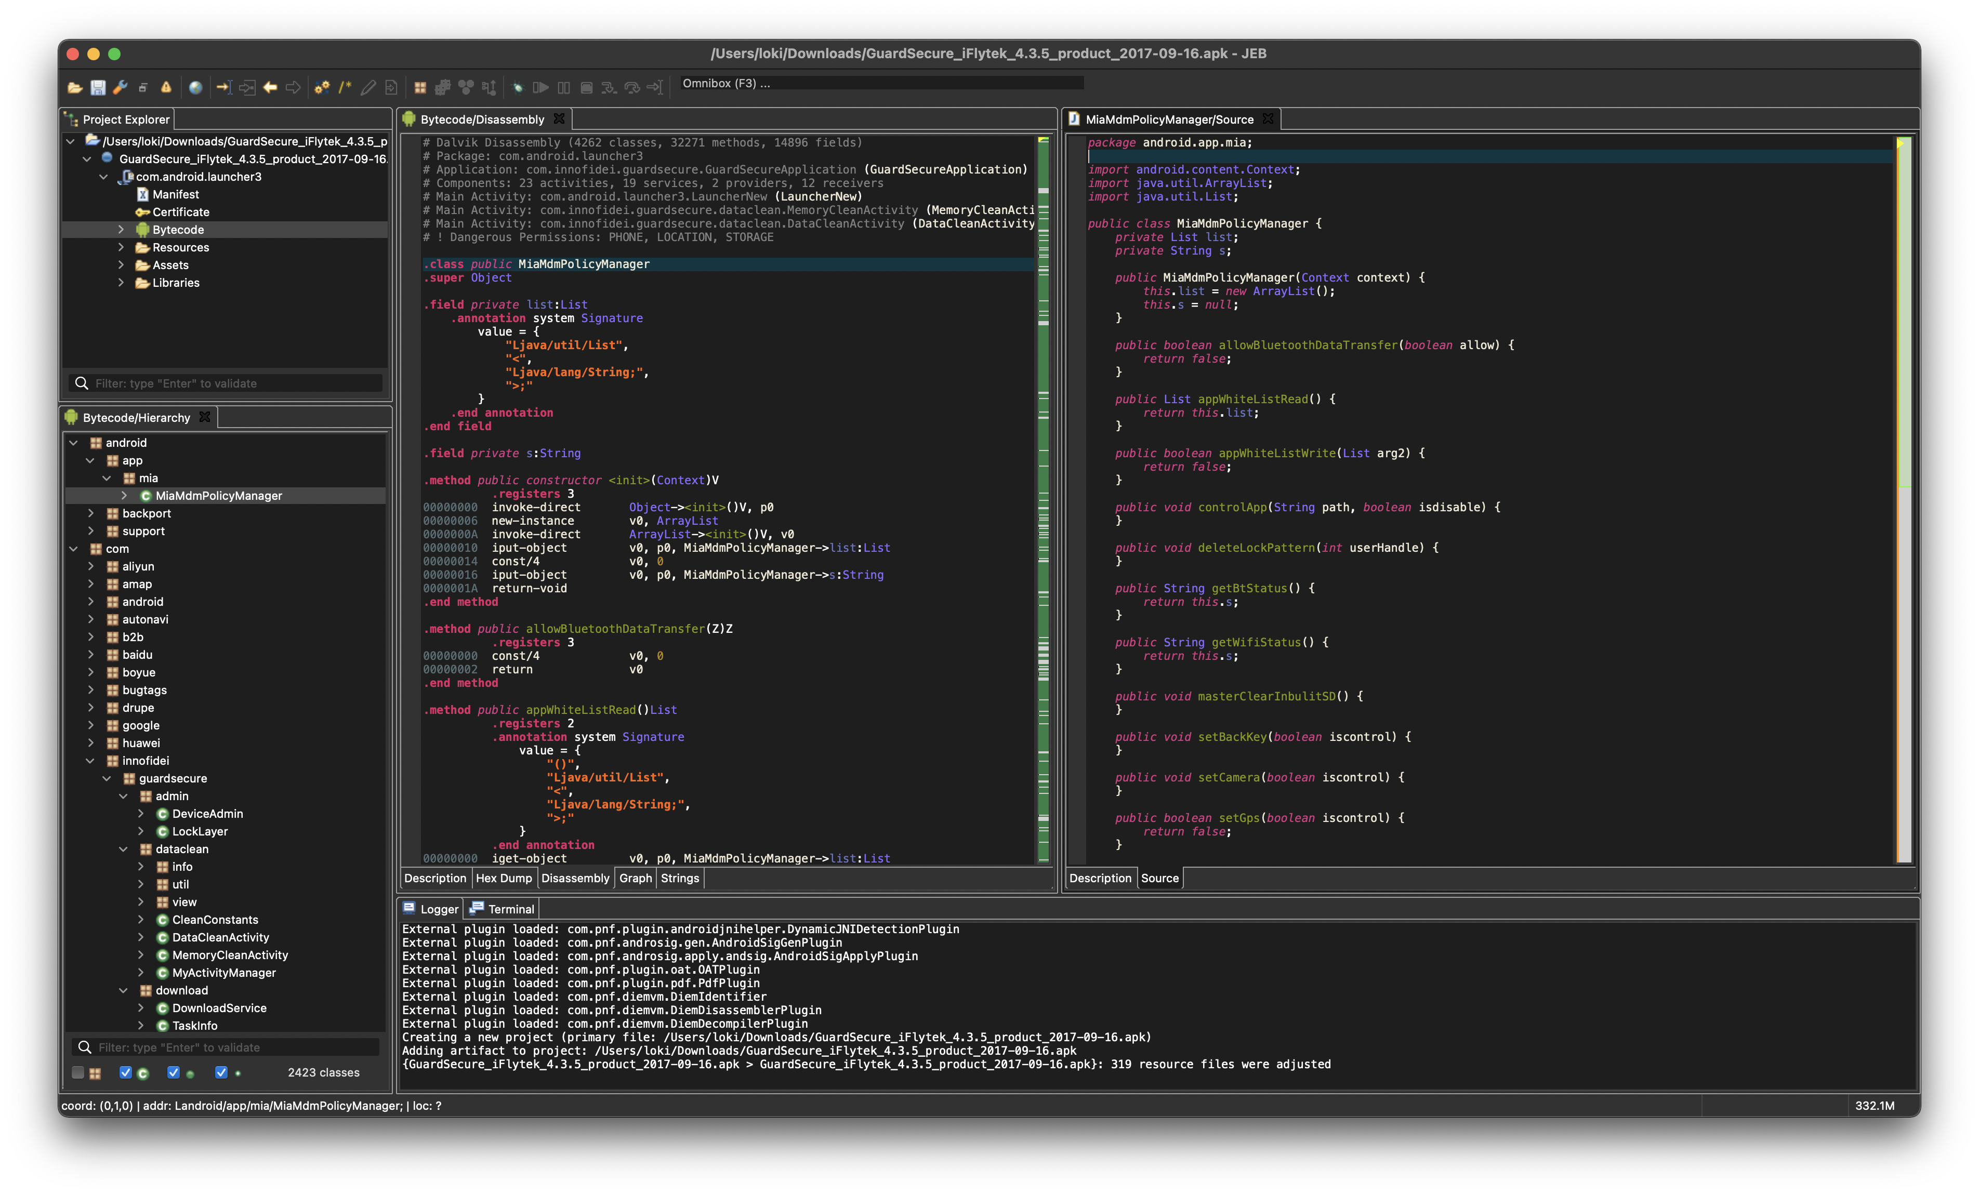Click the Bytecode/Hierarchy filter field
Screen dimensions: 1979x1194
(x=226, y=1047)
